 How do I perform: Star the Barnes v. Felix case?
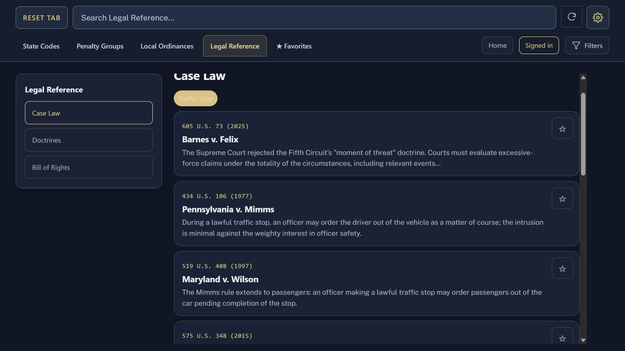[562, 129]
